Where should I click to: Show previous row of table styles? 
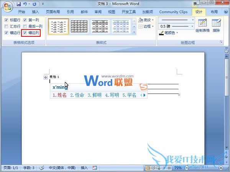tap(134, 21)
